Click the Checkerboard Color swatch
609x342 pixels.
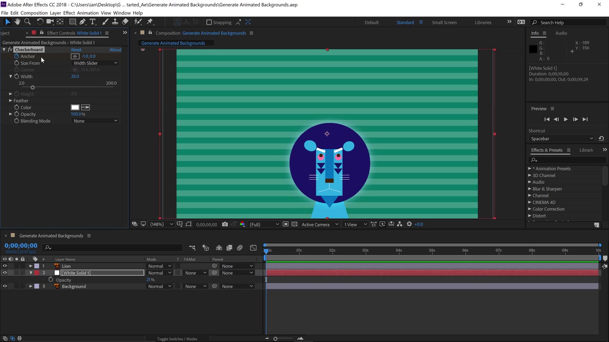[75, 107]
